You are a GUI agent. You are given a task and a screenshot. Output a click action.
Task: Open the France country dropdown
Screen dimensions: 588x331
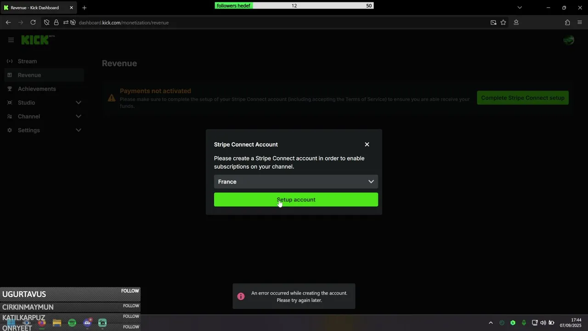point(296,182)
